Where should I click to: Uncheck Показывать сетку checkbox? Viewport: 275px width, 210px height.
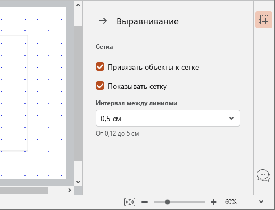click(x=100, y=86)
